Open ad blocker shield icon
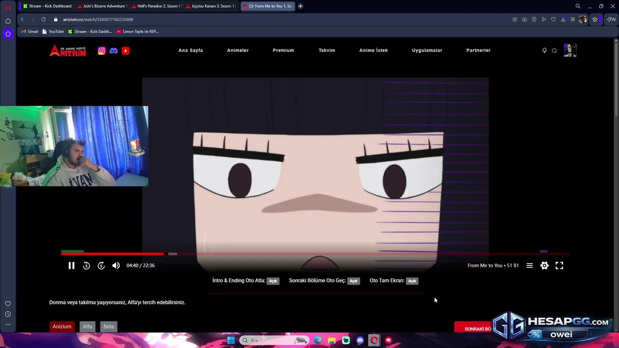This screenshot has height=348, width=619. pyautogui.click(x=534, y=19)
